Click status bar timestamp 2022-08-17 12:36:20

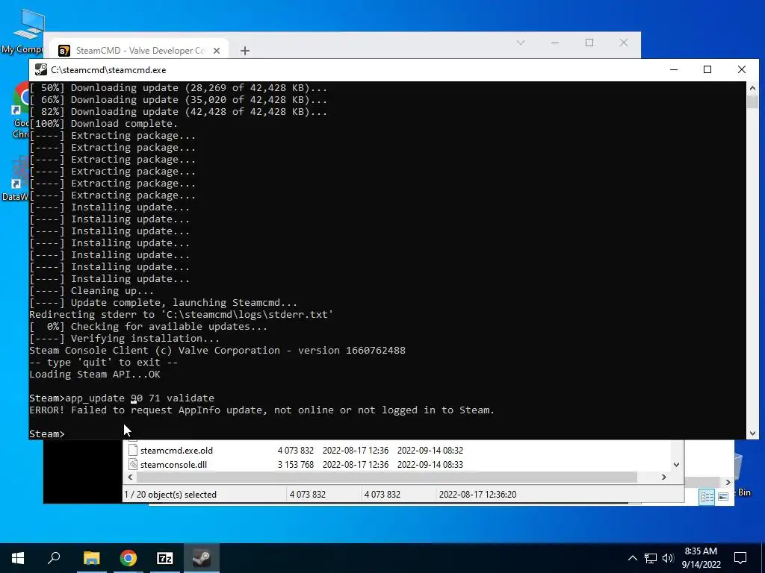(x=477, y=494)
